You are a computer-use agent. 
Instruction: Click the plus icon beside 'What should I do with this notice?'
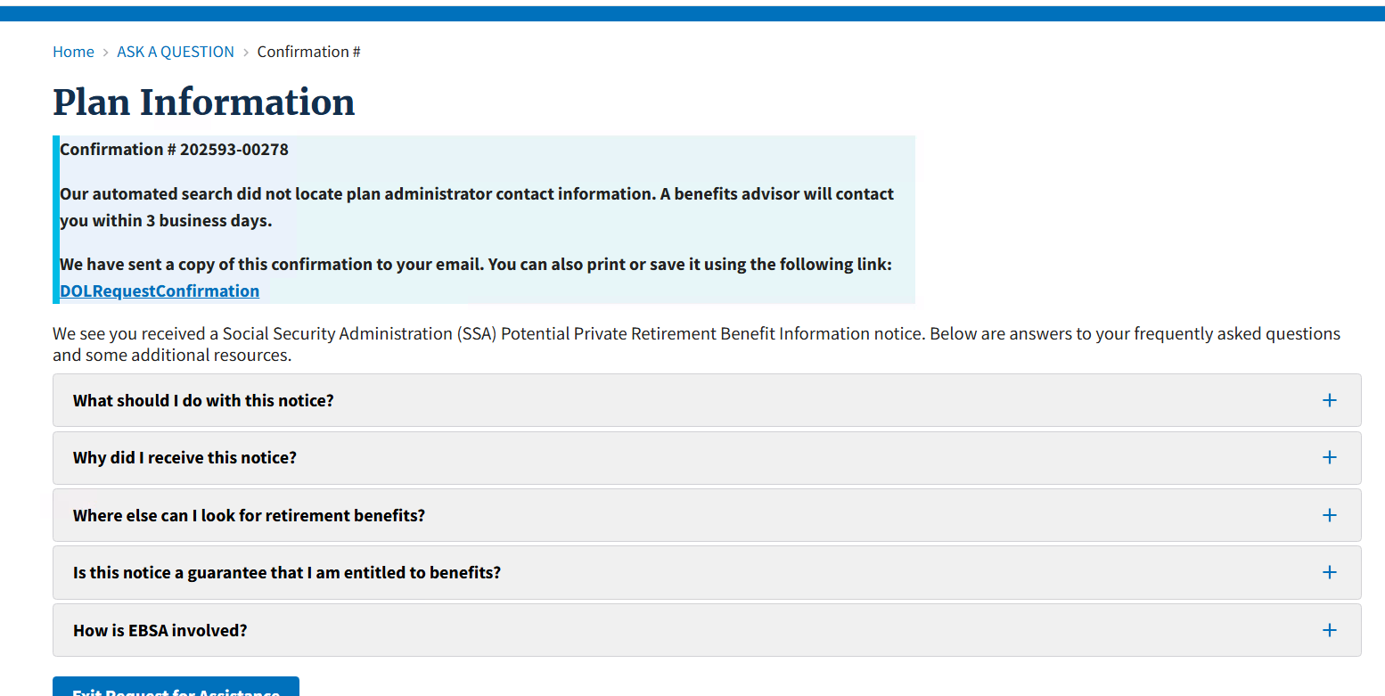(x=1329, y=400)
